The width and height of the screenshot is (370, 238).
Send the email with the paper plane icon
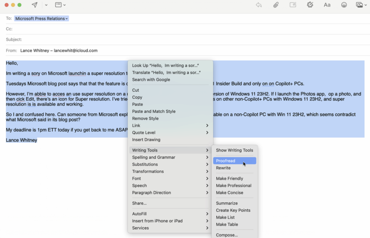(35, 5)
